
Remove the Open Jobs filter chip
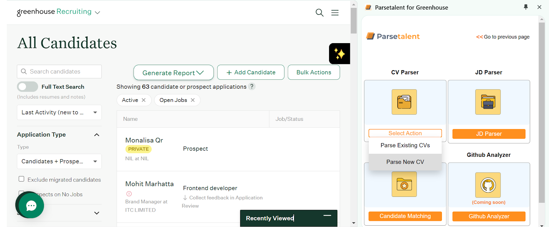click(x=193, y=100)
